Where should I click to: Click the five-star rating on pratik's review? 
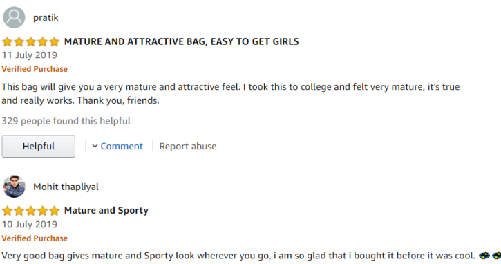click(30, 41)
